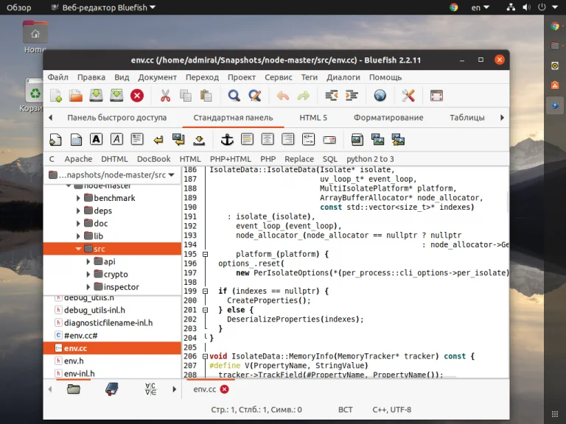Close the env.cc document tab
The image size is (566, 424).
(x=224, y=389)
